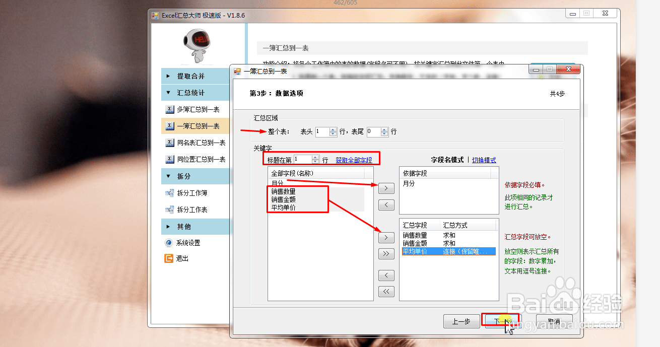Click the 表头 row count field
This screenshot has width=660, height=347.
[322, 132]
